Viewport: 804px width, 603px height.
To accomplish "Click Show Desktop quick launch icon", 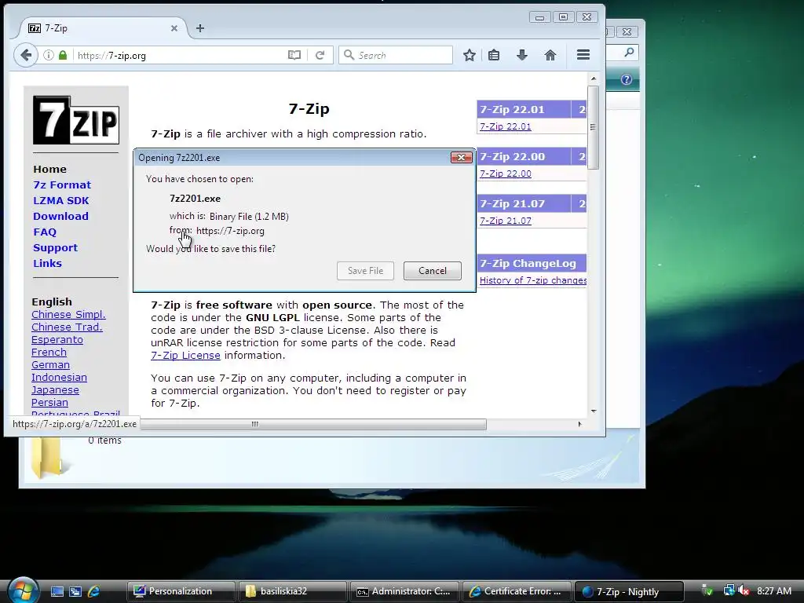I will coord(57,591).
